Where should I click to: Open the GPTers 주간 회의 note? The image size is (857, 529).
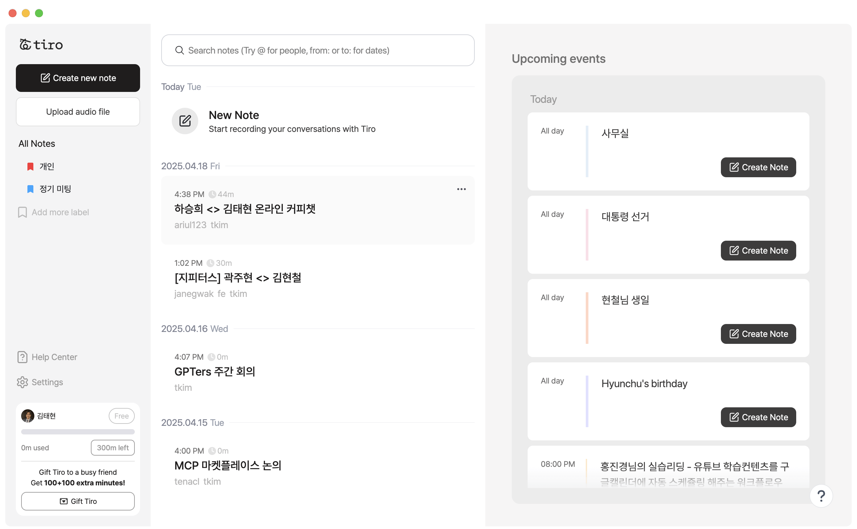215,372
